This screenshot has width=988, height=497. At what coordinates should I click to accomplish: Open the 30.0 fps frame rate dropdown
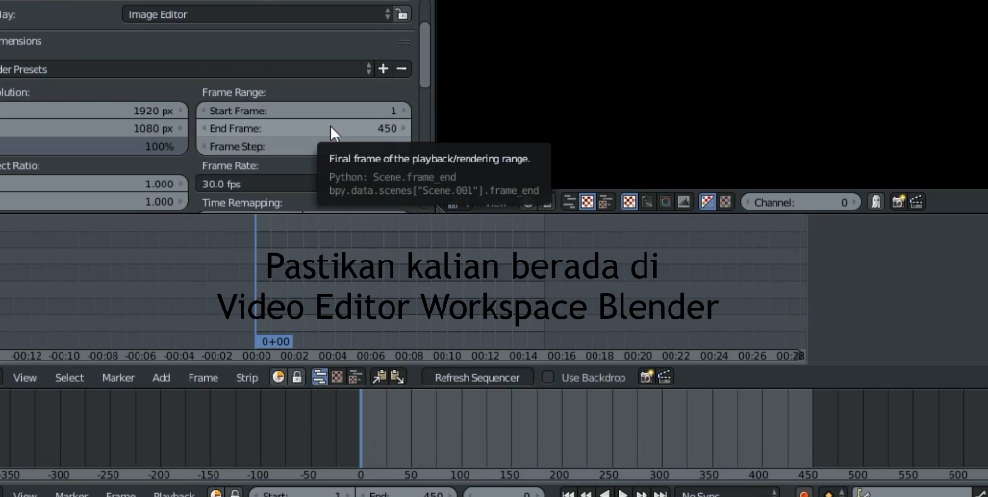click(x=259, y=184)
